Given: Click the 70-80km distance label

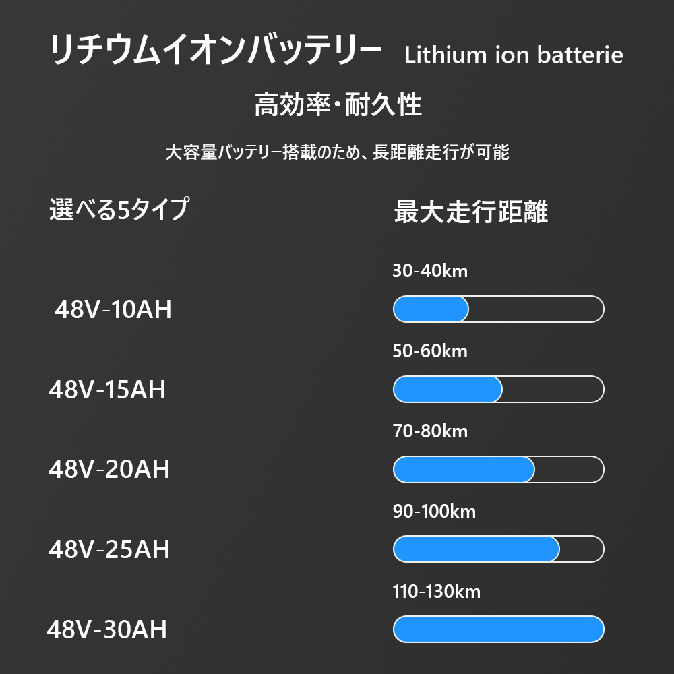Looking at the screenshot, I should point(430,431).
